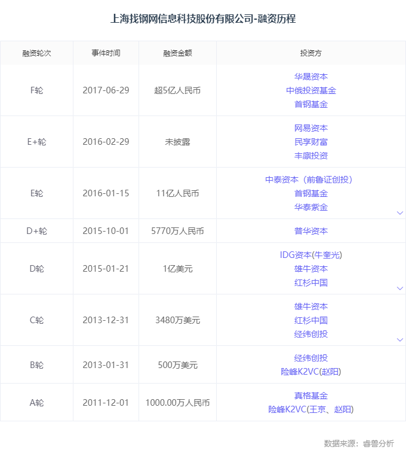
Task: Click the 融资轮次 column header
Action: point(36,53)
